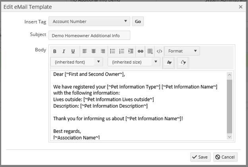Click the '[~Association Name~]' tag text
The width and height of the screenshot is (248, 167).
point(77,138)
